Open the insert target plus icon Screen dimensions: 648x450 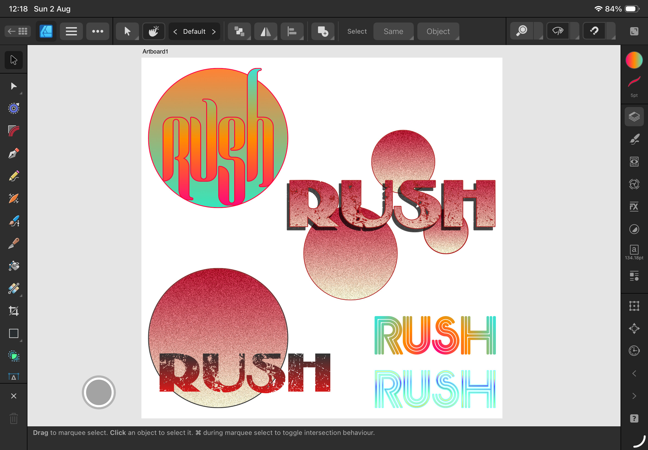pos(323,31)
